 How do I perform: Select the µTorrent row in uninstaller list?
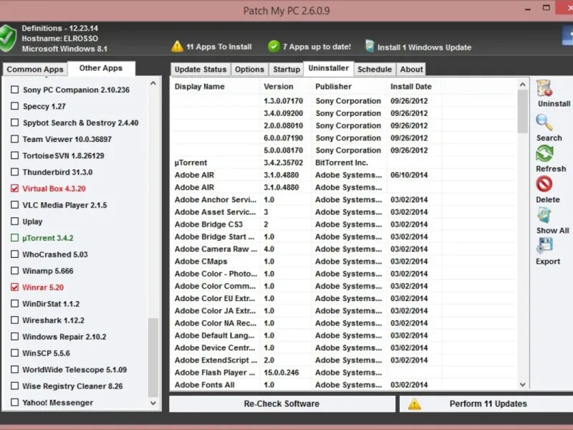(x=344, y=163)
